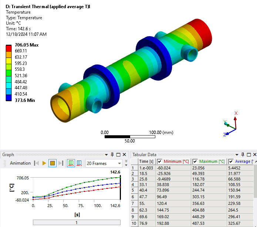Pin the Tabular Data panel
Viewport: 257px width, 227px height.
(x=243, y=155)
